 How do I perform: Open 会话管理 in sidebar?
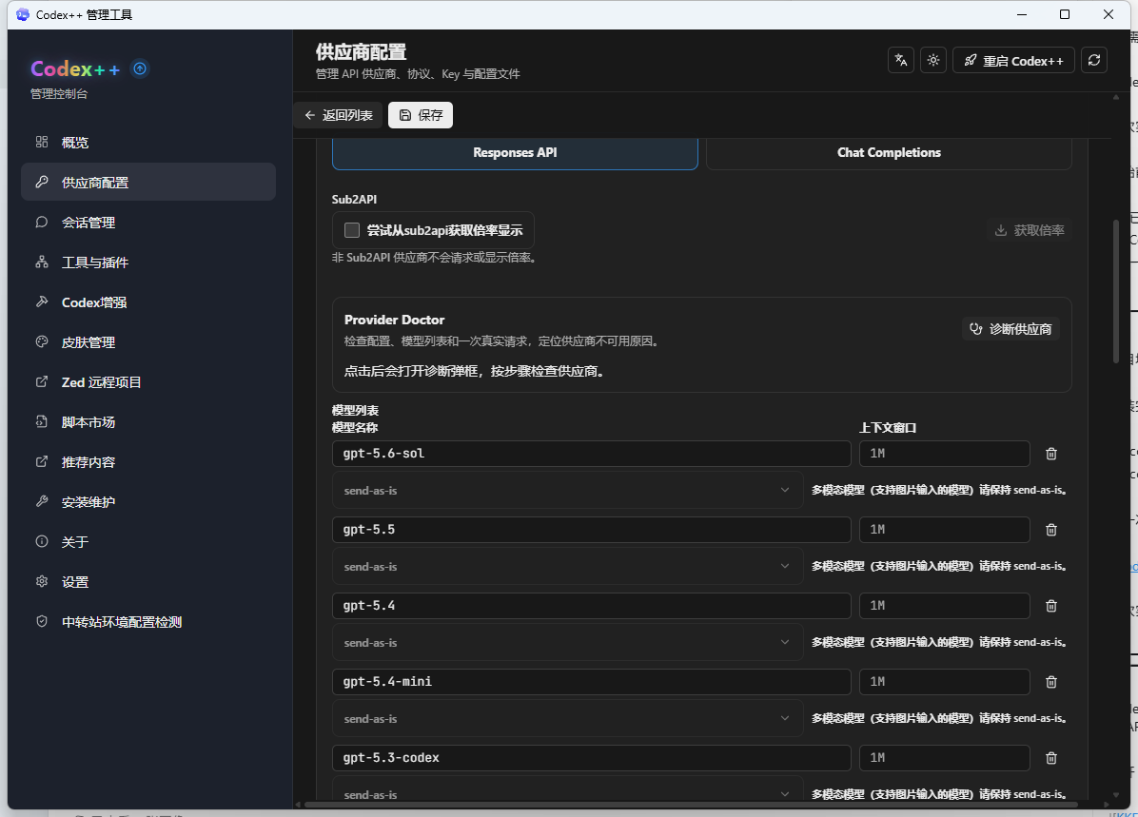coord(148,222)
